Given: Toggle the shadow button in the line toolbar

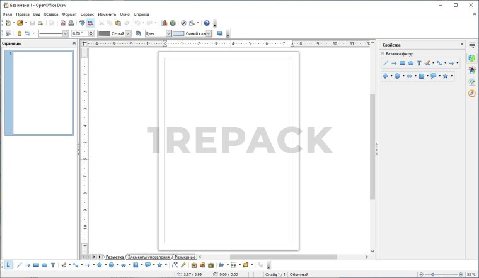Looking at the screenshot, I should pos(220,33).
